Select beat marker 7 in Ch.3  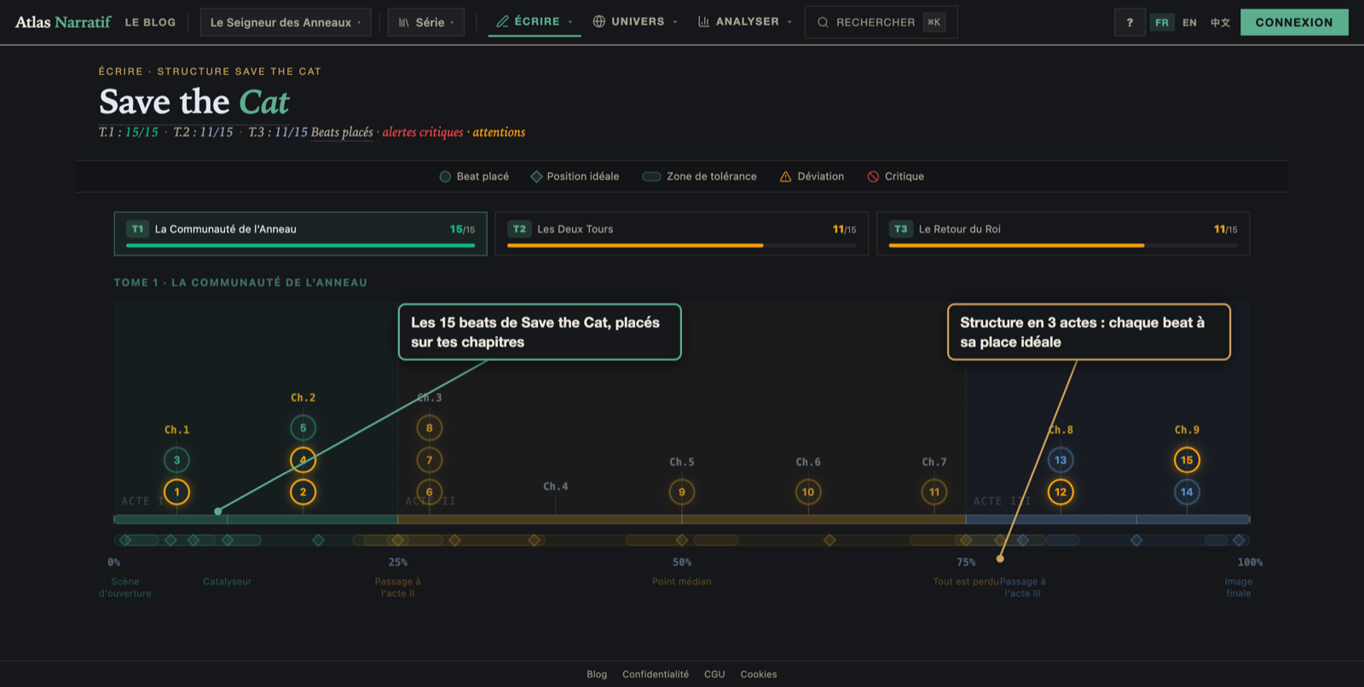[429, 460]
